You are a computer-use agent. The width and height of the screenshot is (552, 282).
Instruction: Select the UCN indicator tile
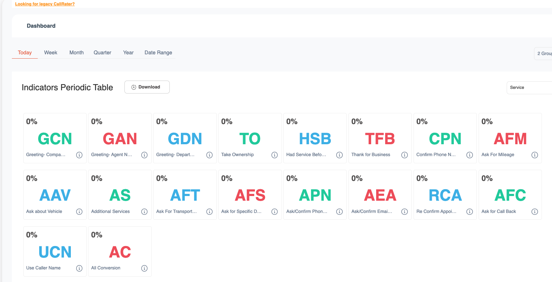coord(55,251)
